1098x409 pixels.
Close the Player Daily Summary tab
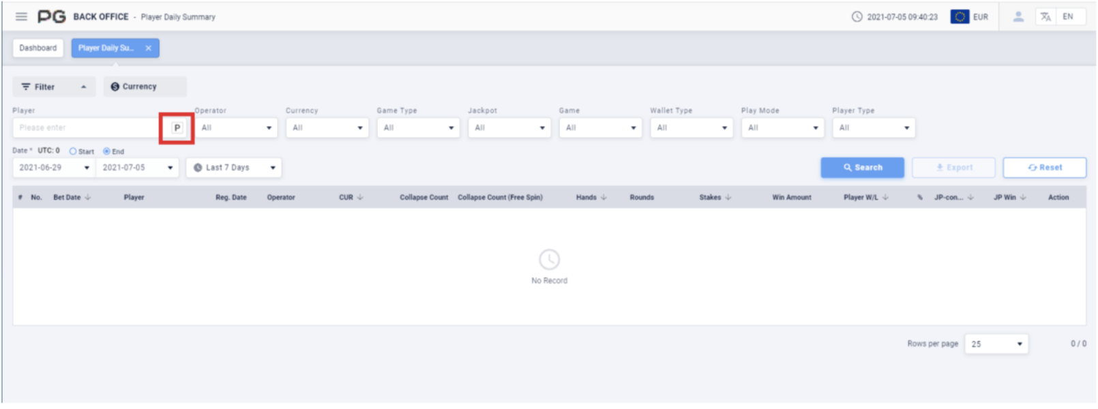pyautogui.click(x=148, y=48)
